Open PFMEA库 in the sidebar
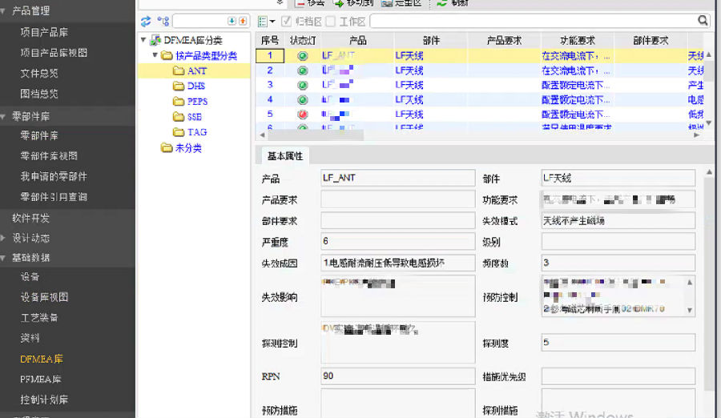Image resolution: width=721 pixels, height=418 pixels. click(x=41, y=380)
